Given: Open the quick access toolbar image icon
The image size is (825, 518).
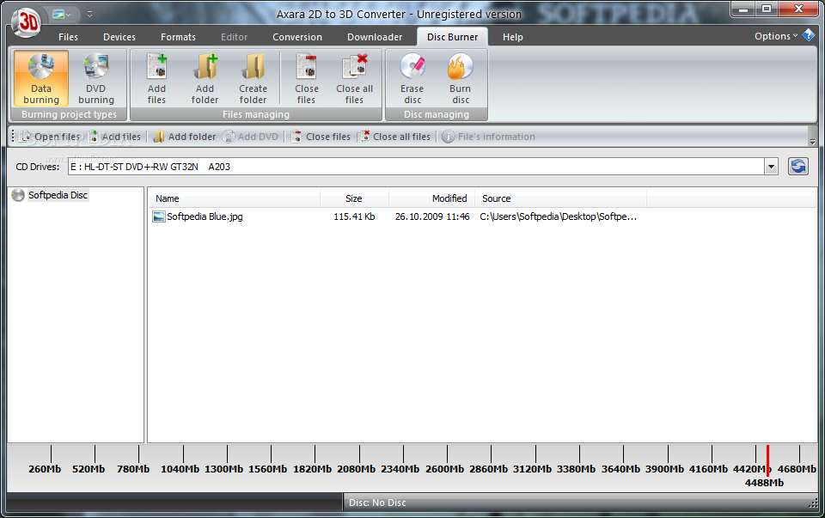Looking at the screenshot, I should coord(62,15).
